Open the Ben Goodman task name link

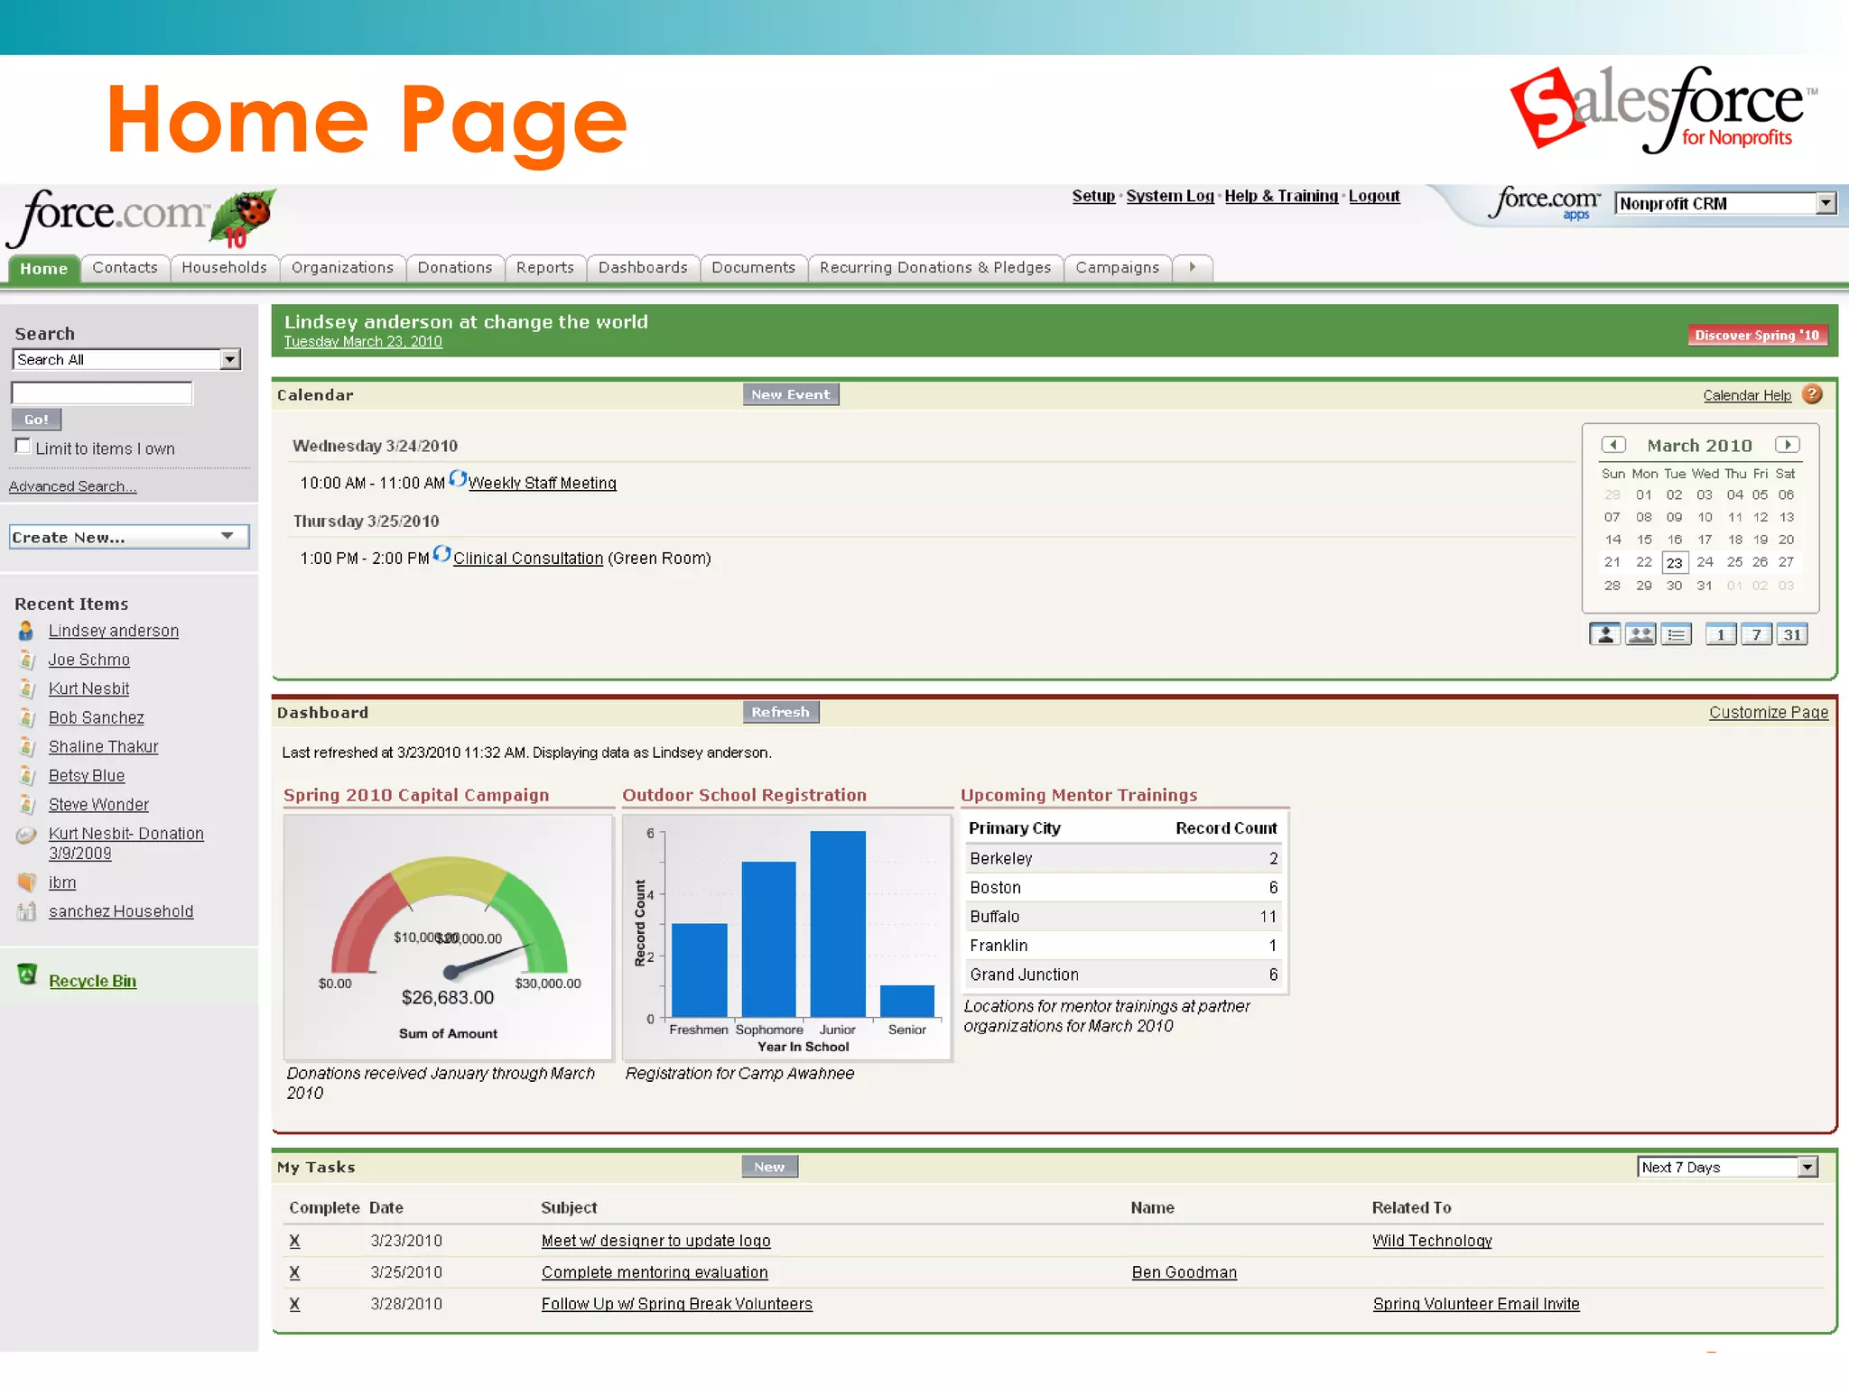click(x=1184, y=1272)
